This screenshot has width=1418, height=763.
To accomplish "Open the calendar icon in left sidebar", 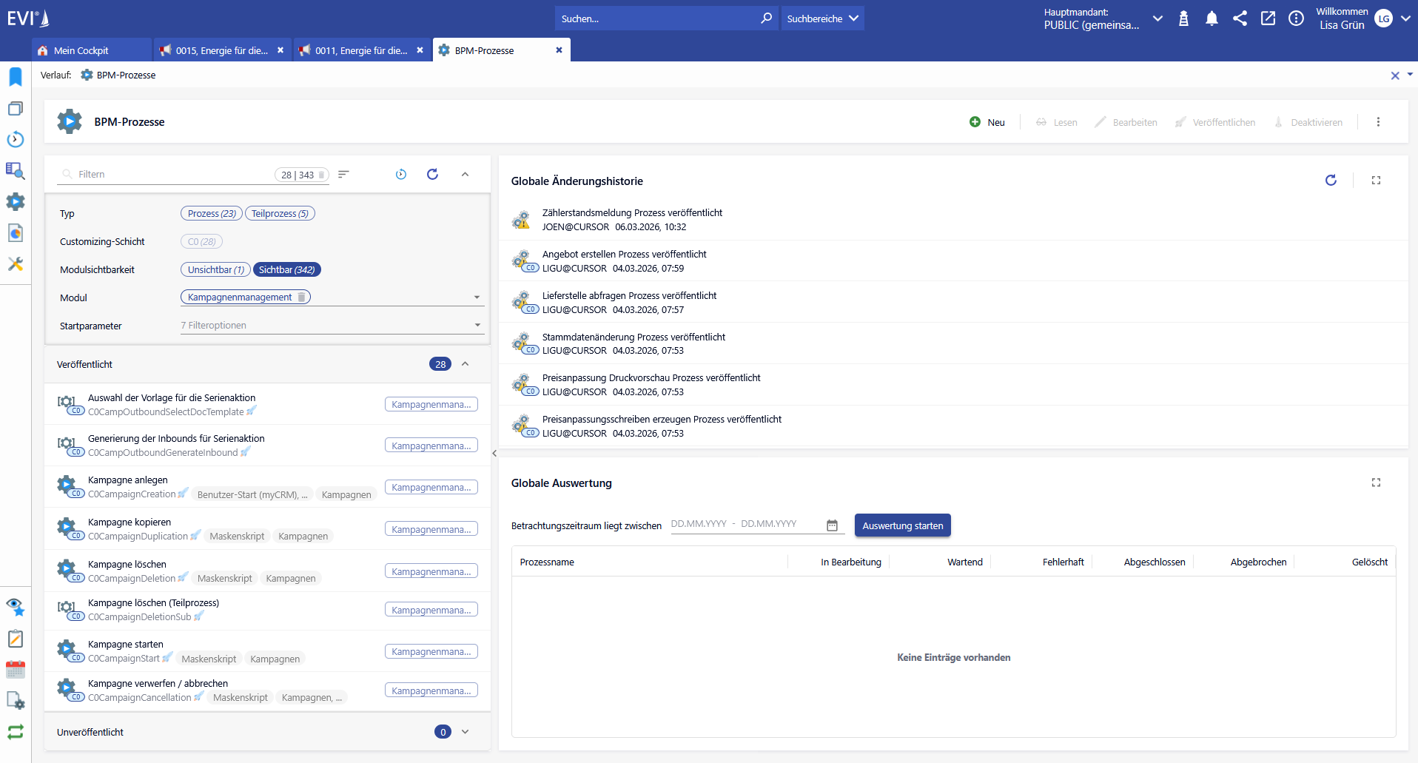I will tap(16, 670).
